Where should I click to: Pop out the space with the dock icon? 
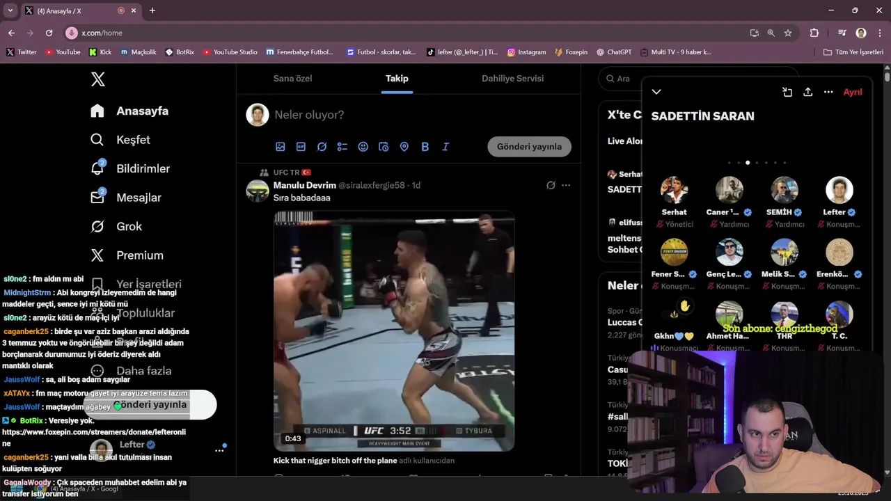pos(787,92)
